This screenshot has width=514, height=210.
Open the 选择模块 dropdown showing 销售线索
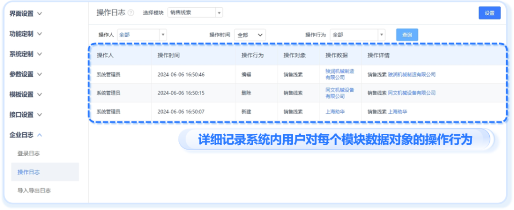pyautogui.click(x=195, y=13)
